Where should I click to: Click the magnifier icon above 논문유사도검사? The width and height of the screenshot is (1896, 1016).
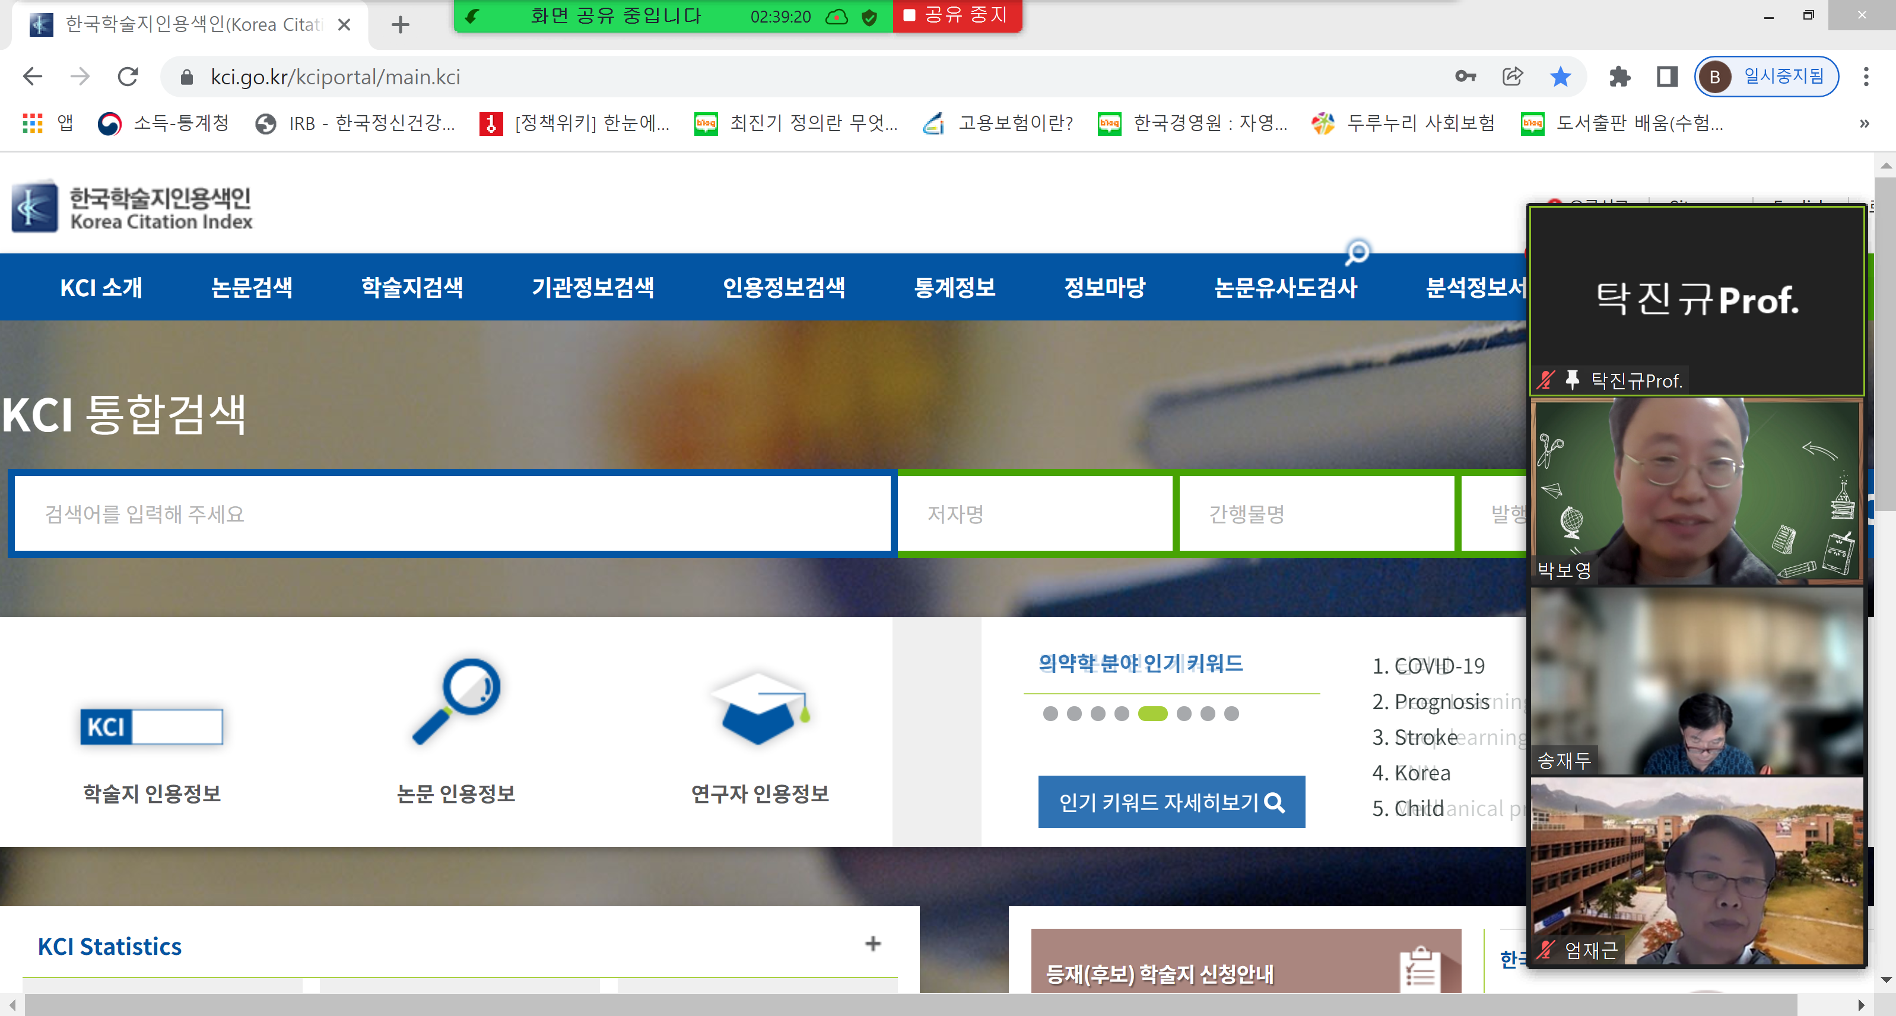coord(1357,253)
